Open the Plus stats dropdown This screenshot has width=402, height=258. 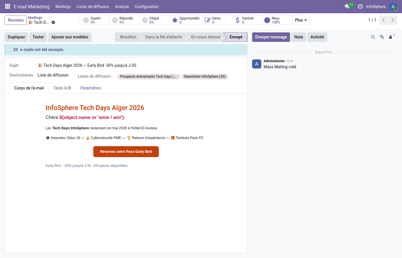tap(301, 20)
